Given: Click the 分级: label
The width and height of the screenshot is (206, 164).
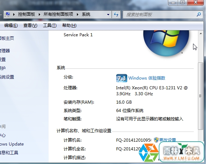Looking at the screenshot, I should coord(68,77).
